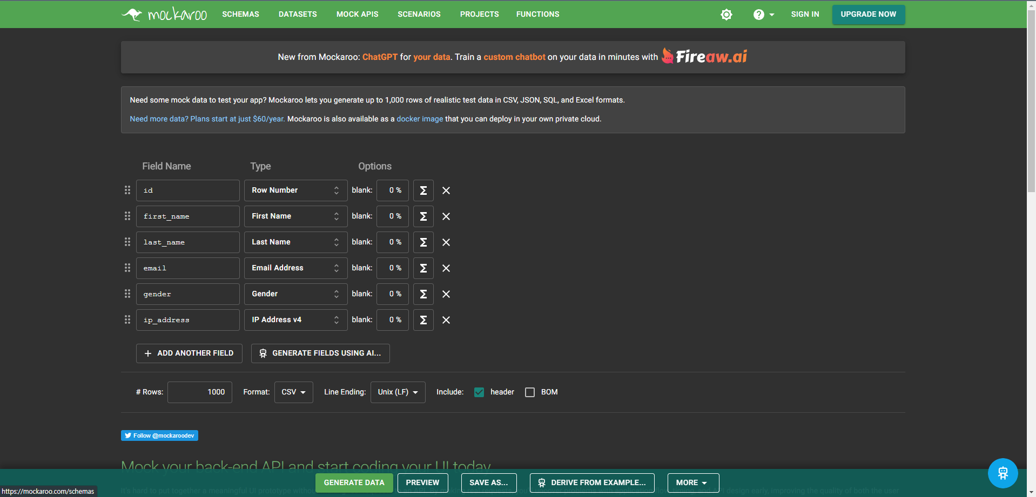Screen dimensions: 1036x497
Task: Click SIGN IN
Action: tap(805, 14)
